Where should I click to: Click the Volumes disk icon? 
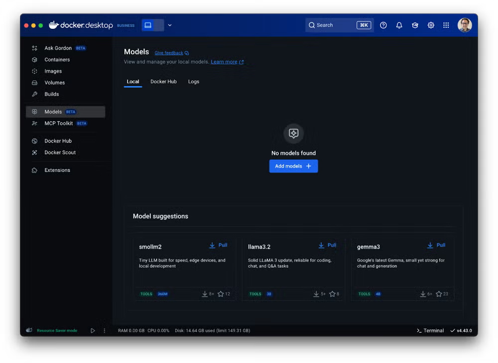35,83
